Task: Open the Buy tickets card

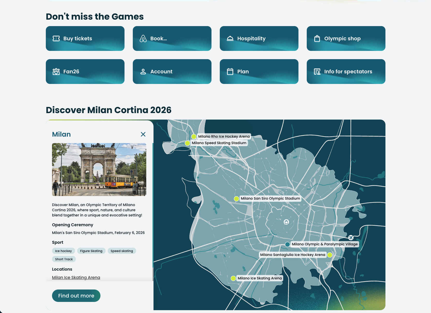Action: tap(85, 38)
